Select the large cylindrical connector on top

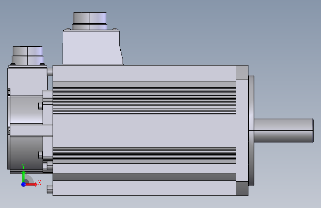coord(90,21)
